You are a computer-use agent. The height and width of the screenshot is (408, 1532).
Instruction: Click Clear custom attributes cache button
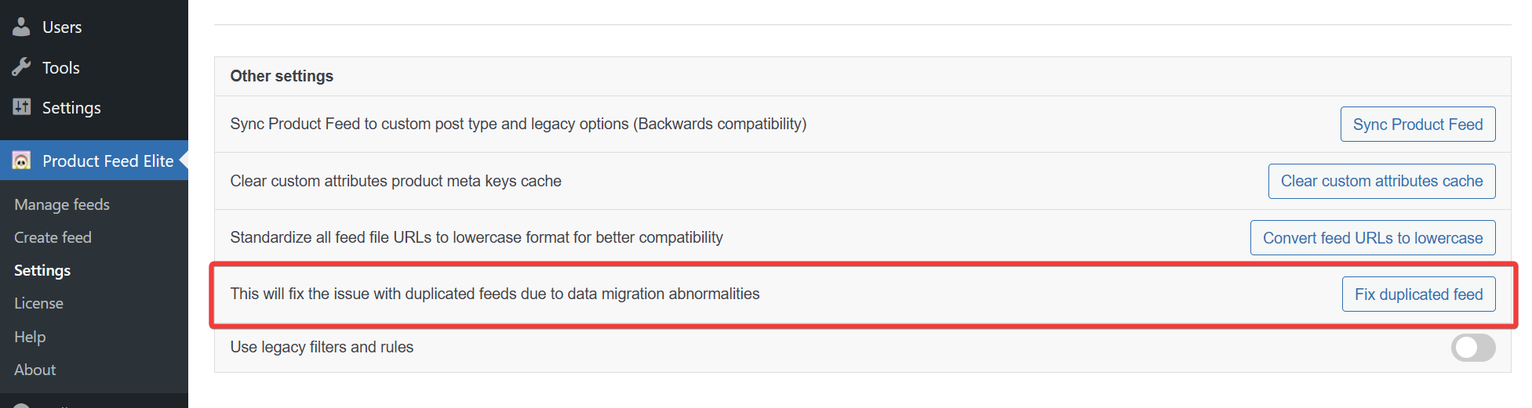click(1381, 181)
